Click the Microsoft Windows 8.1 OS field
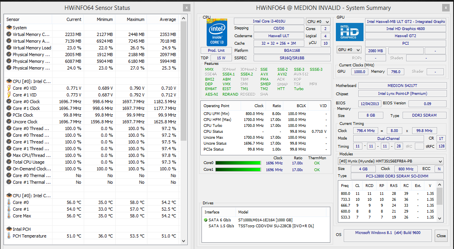This screenshot has height=249, width=454. tap(388, 236)
